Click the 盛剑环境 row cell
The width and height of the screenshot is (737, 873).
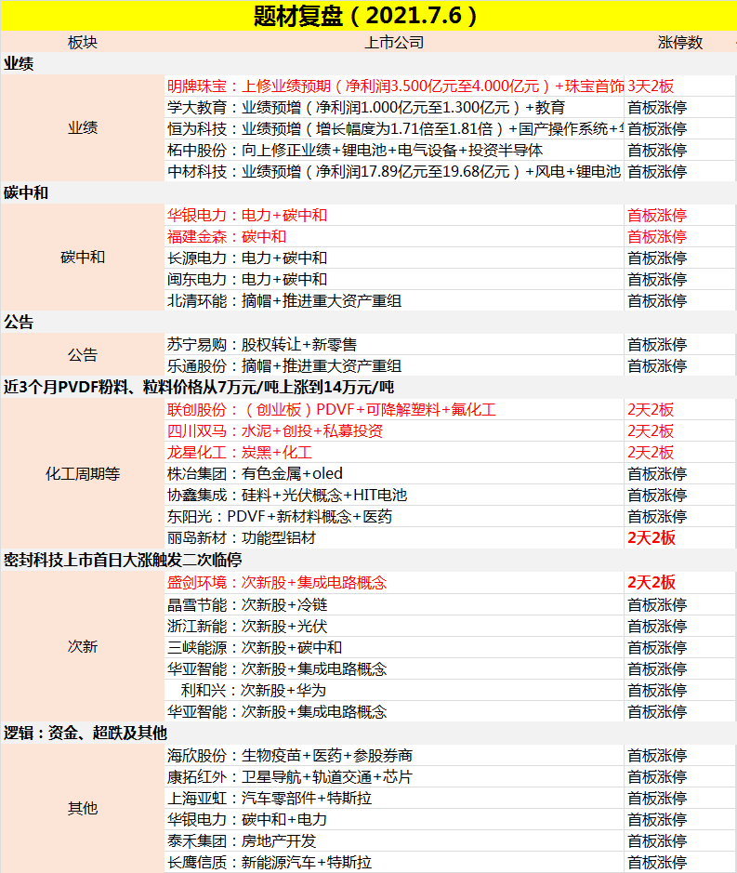click(x=394, y=583)
